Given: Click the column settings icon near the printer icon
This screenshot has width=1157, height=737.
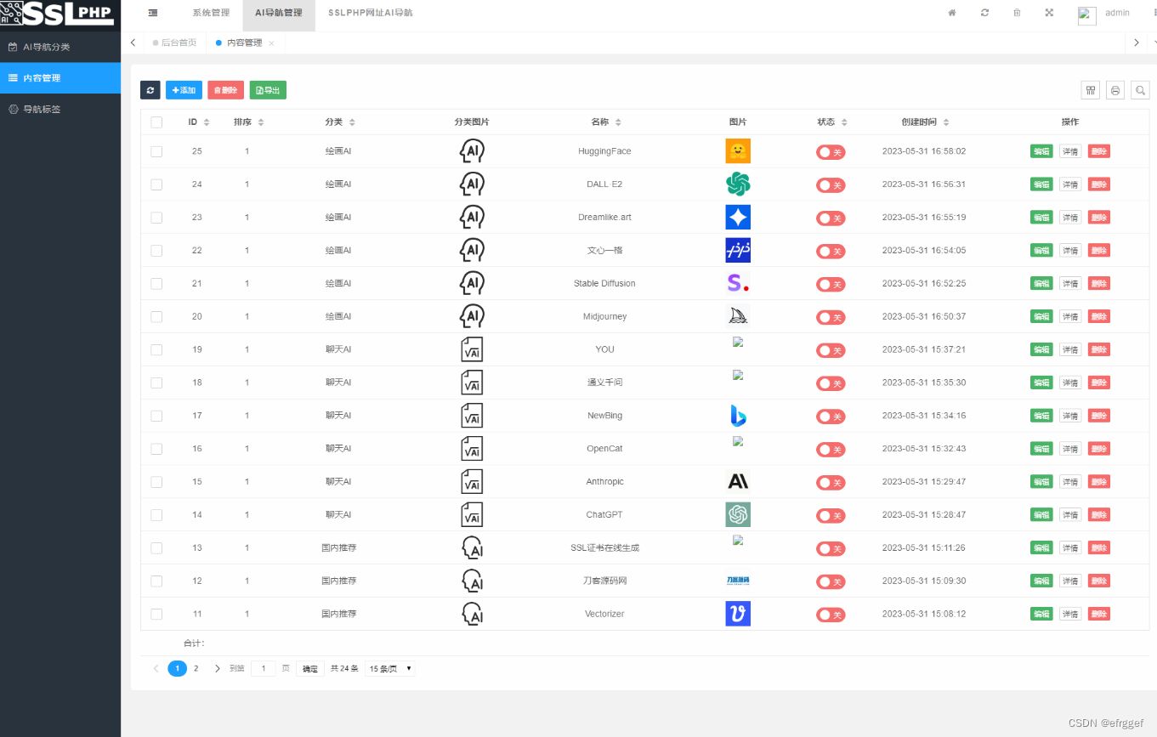Looking at the screenshot, I should tap(1091, 88).
